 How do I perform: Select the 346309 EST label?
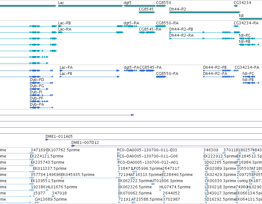211,150
